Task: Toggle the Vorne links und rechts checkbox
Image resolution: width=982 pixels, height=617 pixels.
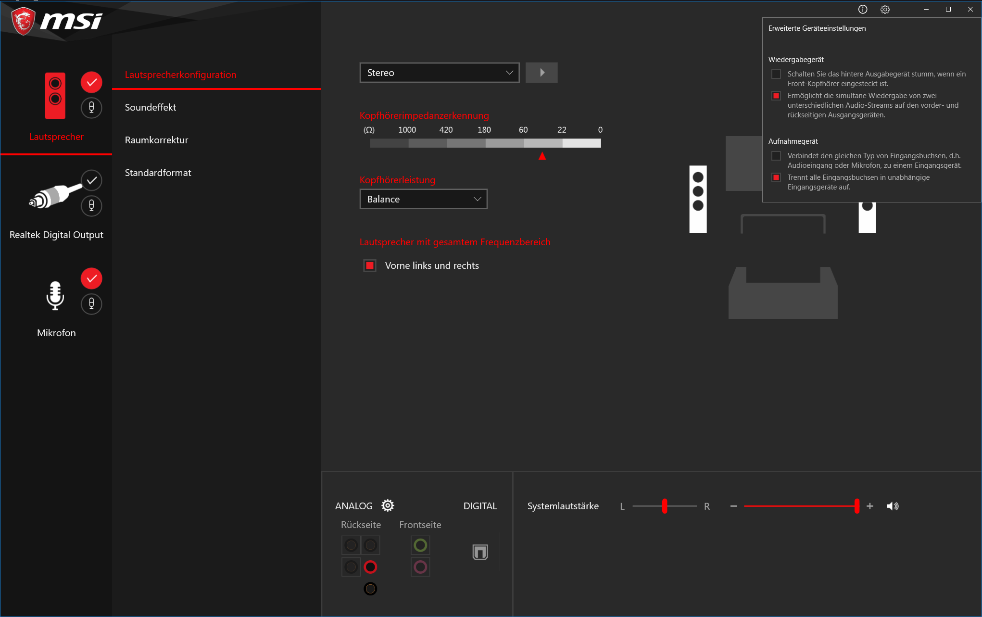Action: [370, 265]
